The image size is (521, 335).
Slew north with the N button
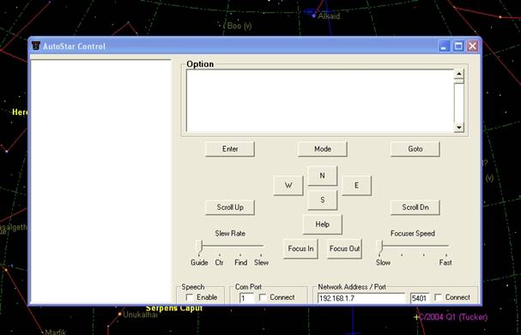coord(323,176)
